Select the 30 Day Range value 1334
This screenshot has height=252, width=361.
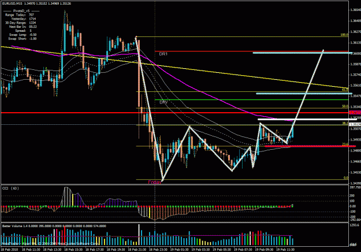pyautogui.click(x=32, y=23)
